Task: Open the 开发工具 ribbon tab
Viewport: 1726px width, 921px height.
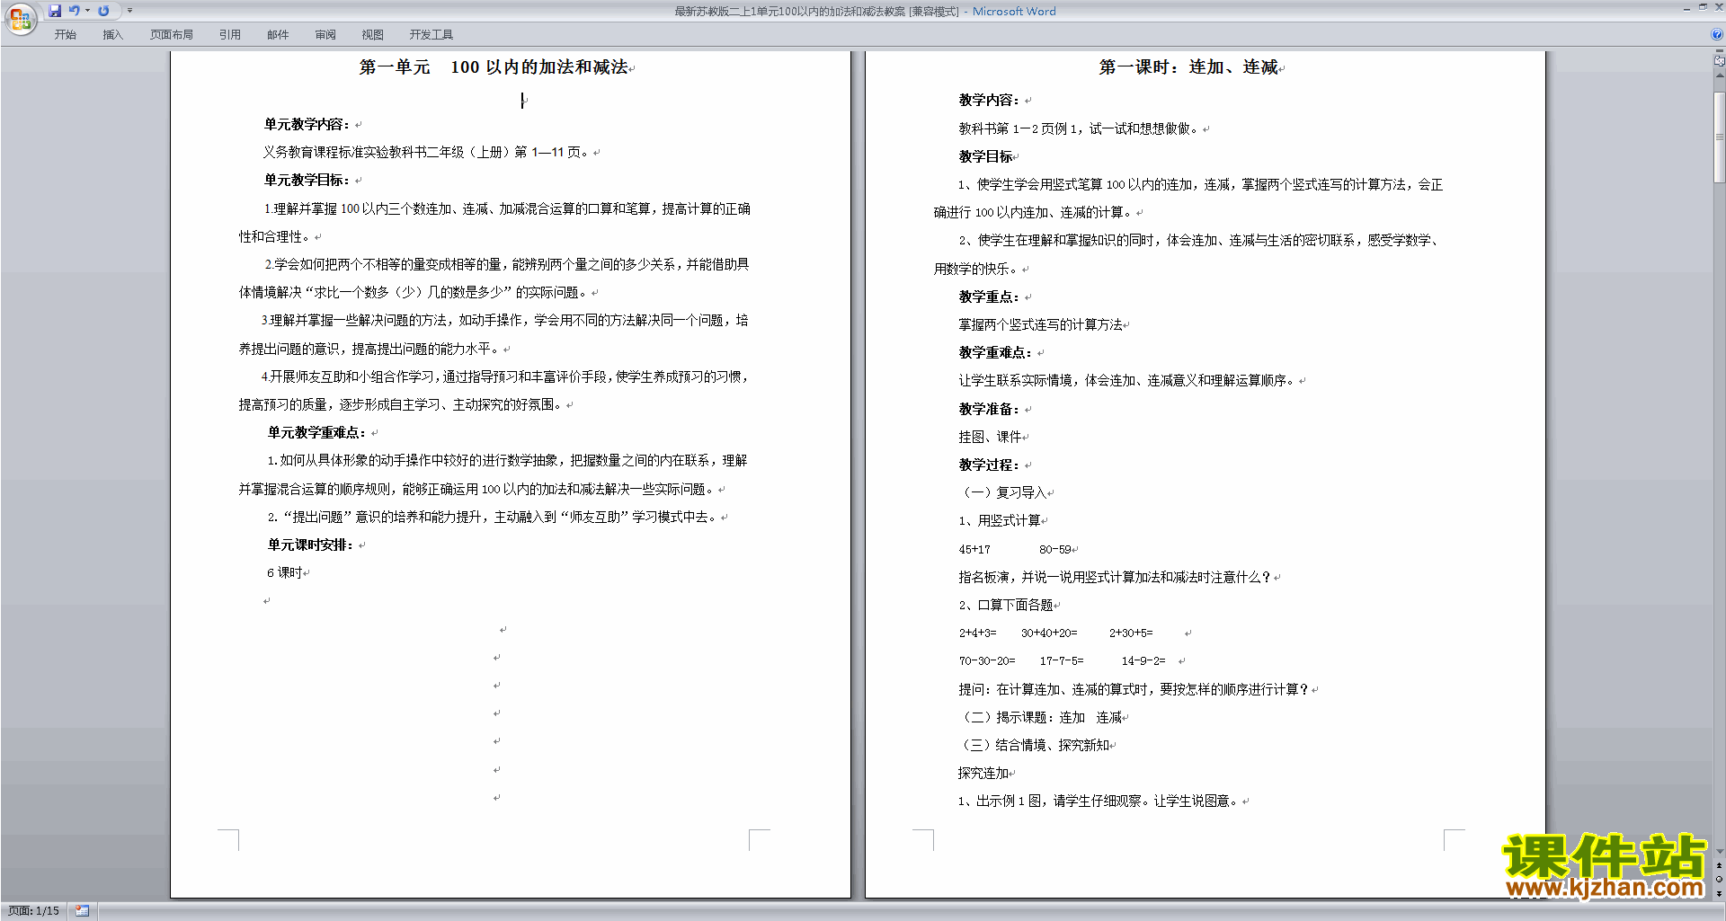Action: (x=431, y=35)
